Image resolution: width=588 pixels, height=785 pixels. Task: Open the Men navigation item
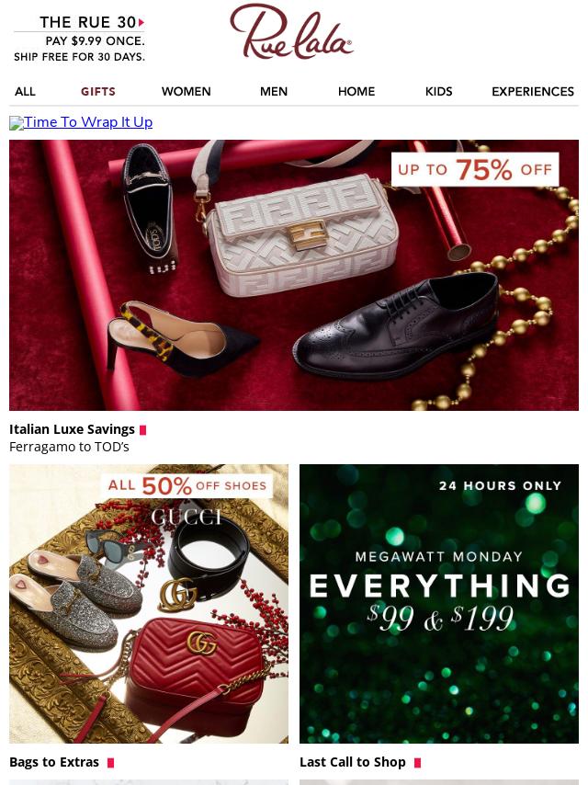click(x=274, y=92)
